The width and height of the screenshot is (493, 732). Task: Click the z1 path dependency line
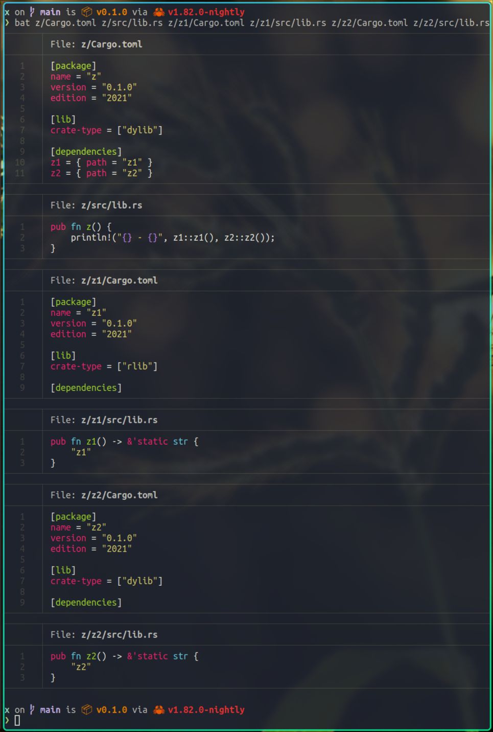tap(101, 163)
